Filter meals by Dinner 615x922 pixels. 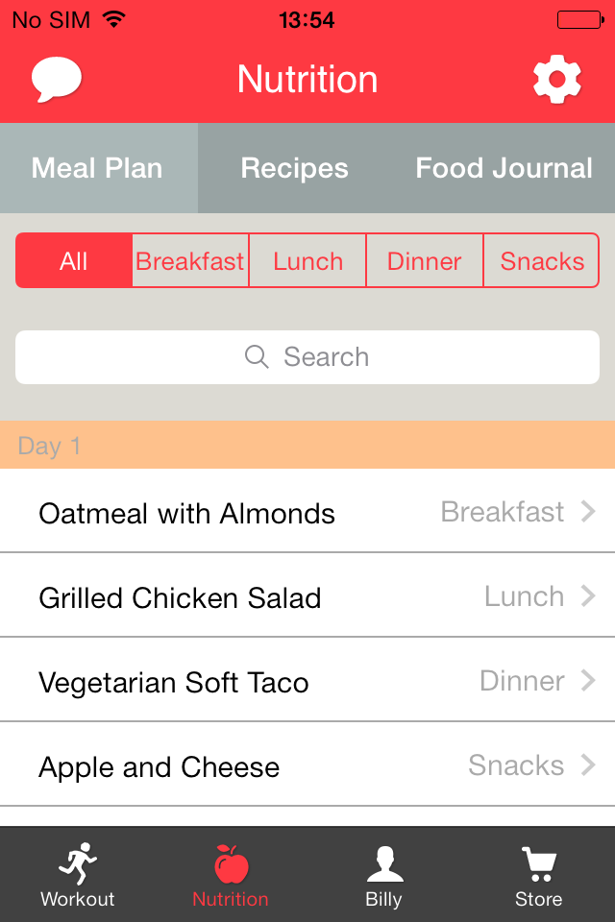[425, 261]
